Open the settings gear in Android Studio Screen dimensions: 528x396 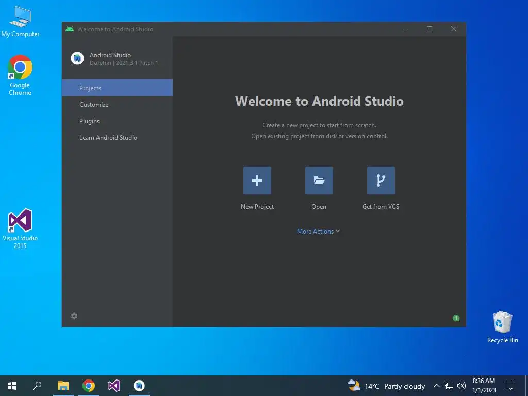(74, 316)
